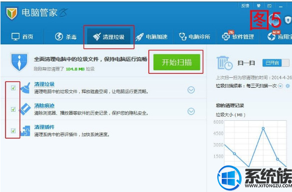Open the gear settings next to scan frequency
The image size is (292, 192).
pos(287,86)
